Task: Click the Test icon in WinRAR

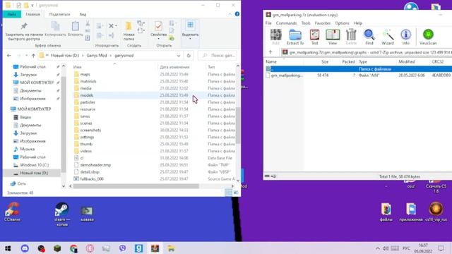Action: [x=314, y=37]
